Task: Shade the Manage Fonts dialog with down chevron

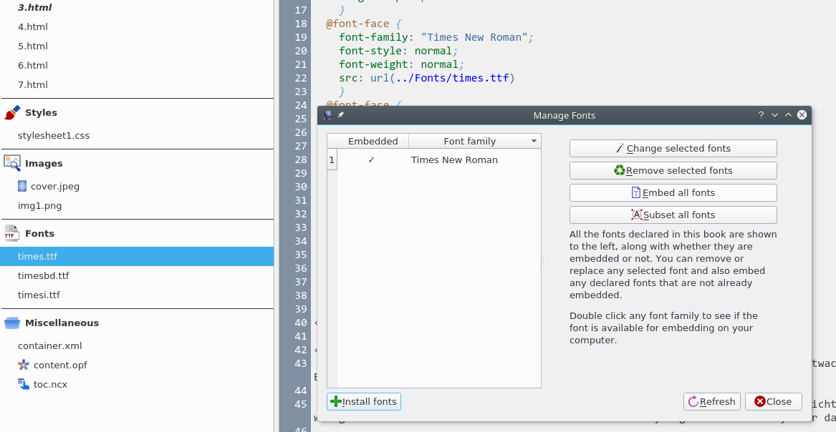Action: click(774, 115)
